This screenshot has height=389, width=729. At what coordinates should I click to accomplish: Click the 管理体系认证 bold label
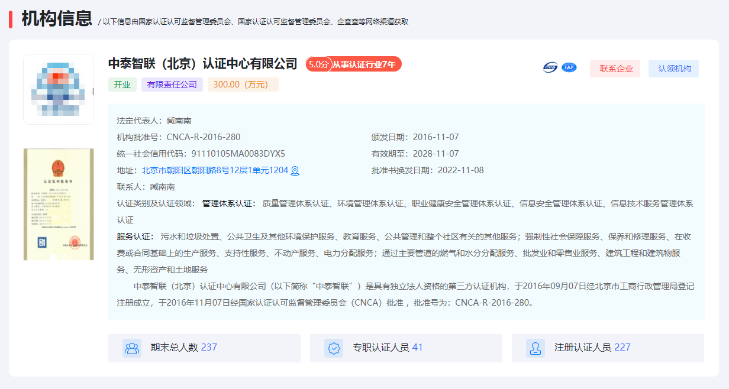point(229,203)
